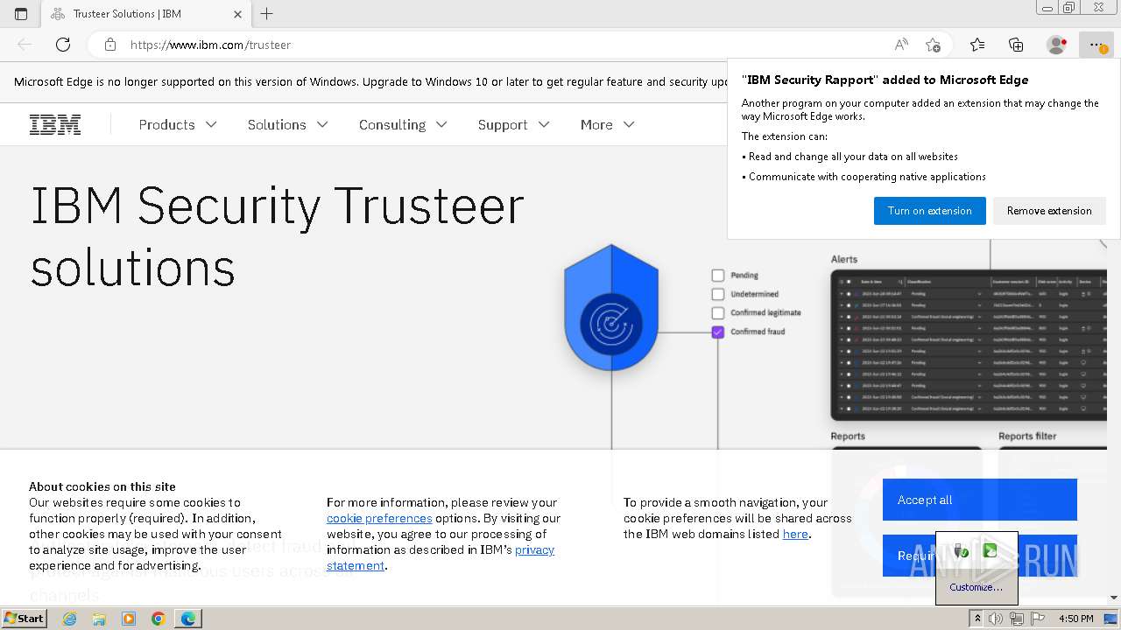Open the network tray icon
This screenshot has height=630, width=1121.
coord(1017,619)
